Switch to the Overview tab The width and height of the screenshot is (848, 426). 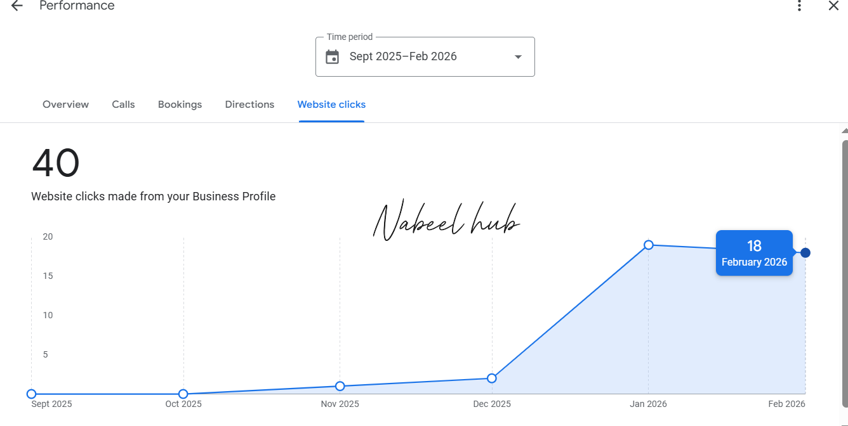65,104
